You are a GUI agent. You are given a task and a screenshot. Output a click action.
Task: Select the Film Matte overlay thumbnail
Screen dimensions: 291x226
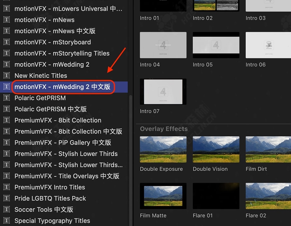coord(163,196)
